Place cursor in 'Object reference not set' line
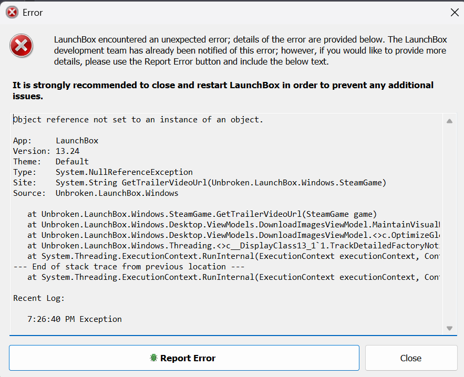 tap(138, 120)
